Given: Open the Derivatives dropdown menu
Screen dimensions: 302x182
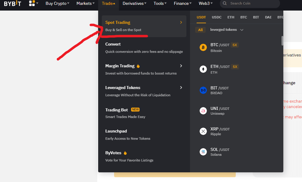Looking at the screenshot, I should pyautogui.click(x=134, y=4).
